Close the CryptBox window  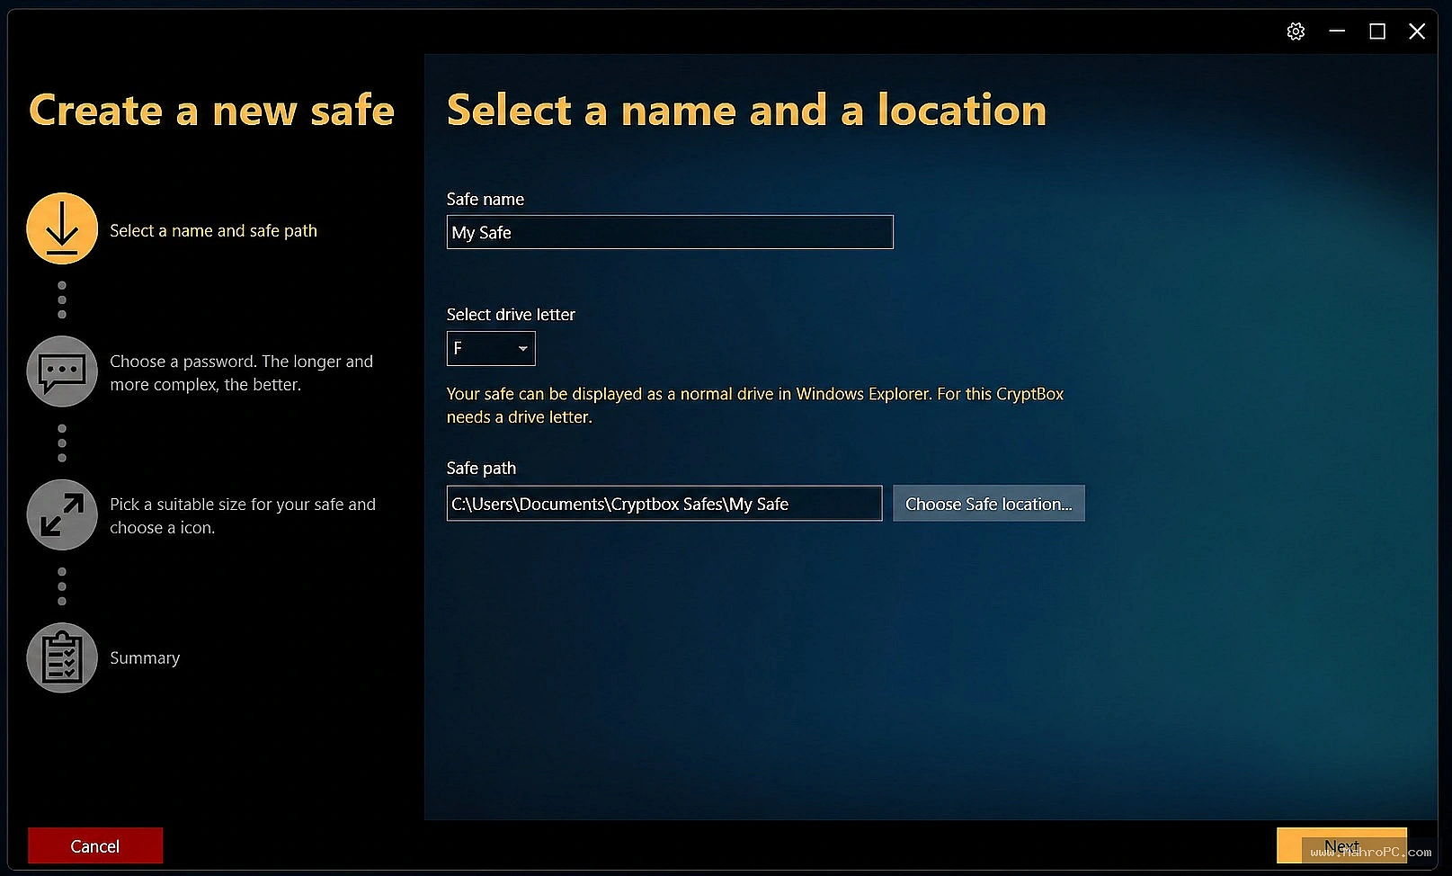(x=1417, y=31)
